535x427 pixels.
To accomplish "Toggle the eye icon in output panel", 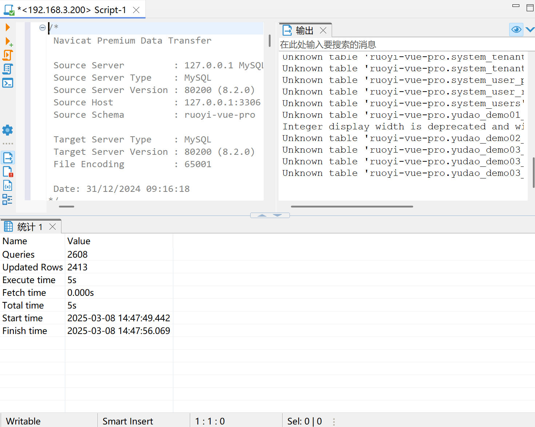I will [x=516, y=29].
